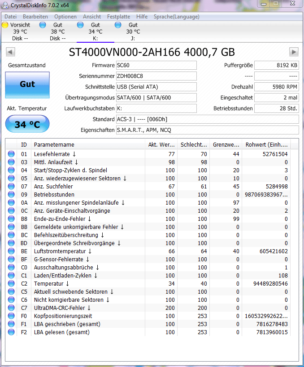Click status icon of Laden/Entladen-Zyklen row

pos(11,276)
